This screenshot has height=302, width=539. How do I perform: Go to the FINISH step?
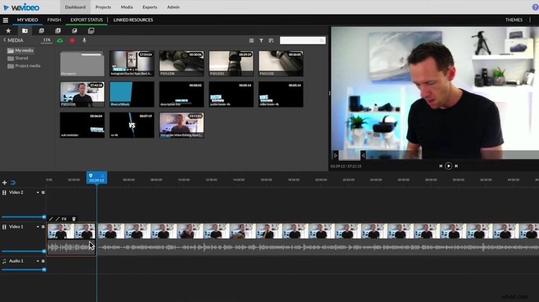pos(54,20)
